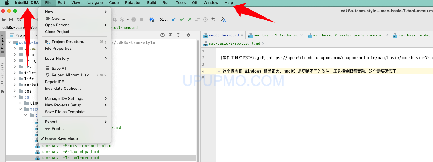Click the Collapse All icon in Project panel
The width and height of the screenshot is (433, 162).
178,35
